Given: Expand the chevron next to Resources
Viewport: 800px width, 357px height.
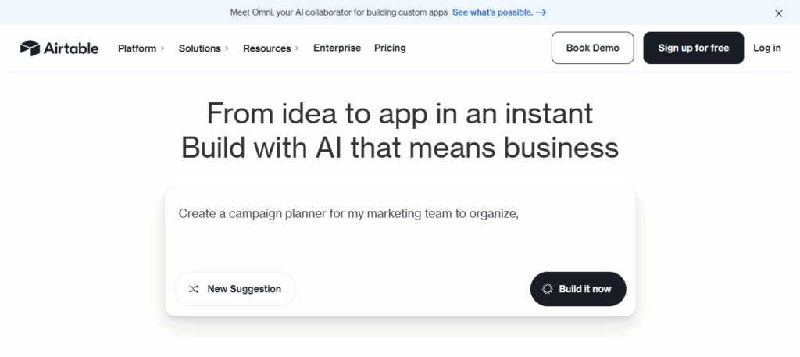Looking at the screenshot, I should pos(297,48).
